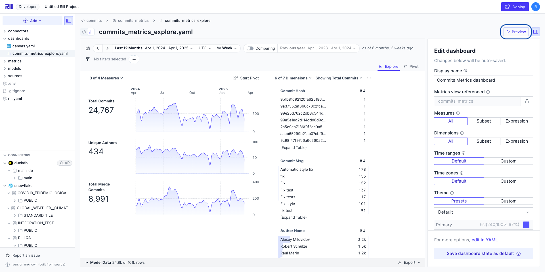Image resolution: width=545 pixels, height=272 pixels.
Task: Toggle the left sidebar panel icon
Action: coord(69,21)
